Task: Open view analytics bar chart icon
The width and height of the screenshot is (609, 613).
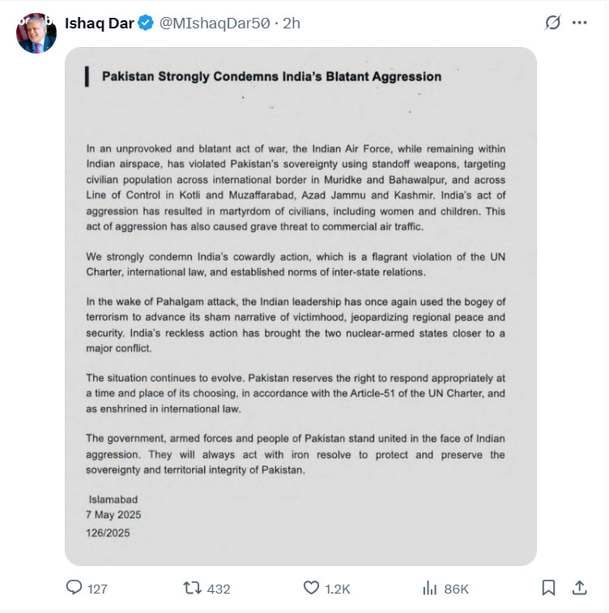Action: click(430, 588)
